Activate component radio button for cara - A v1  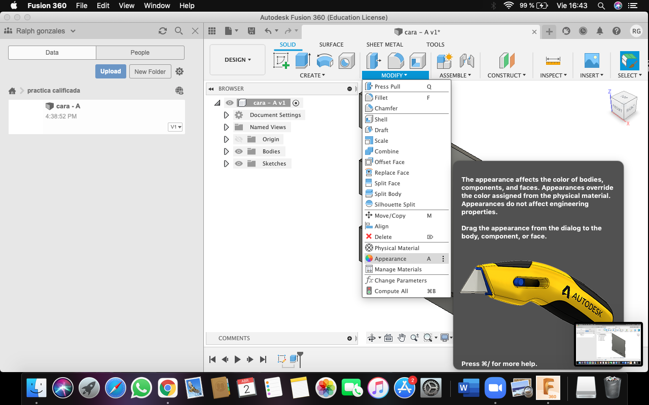296,103
